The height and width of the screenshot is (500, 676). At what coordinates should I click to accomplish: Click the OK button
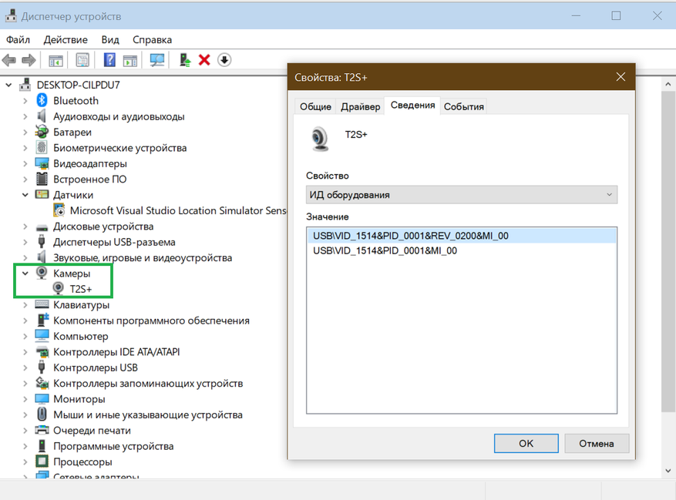click(526, 443)
